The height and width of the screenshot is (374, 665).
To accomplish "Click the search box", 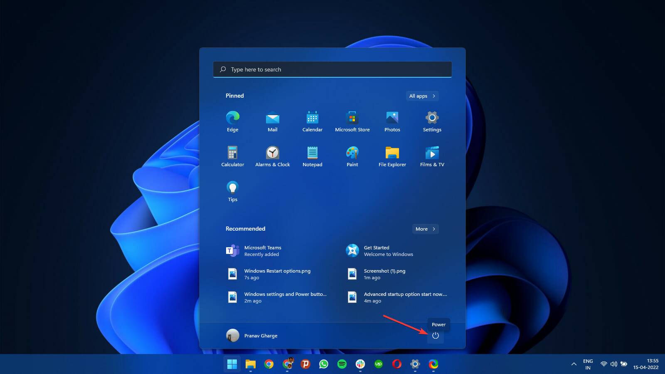I will (x=332, y=69).
